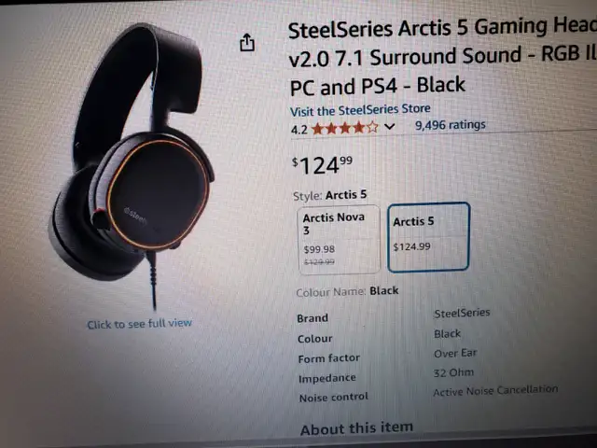
Task: Click the SteelSeries Arctis 5 product title
Action: pyautogui.click(x=442, y=57)
